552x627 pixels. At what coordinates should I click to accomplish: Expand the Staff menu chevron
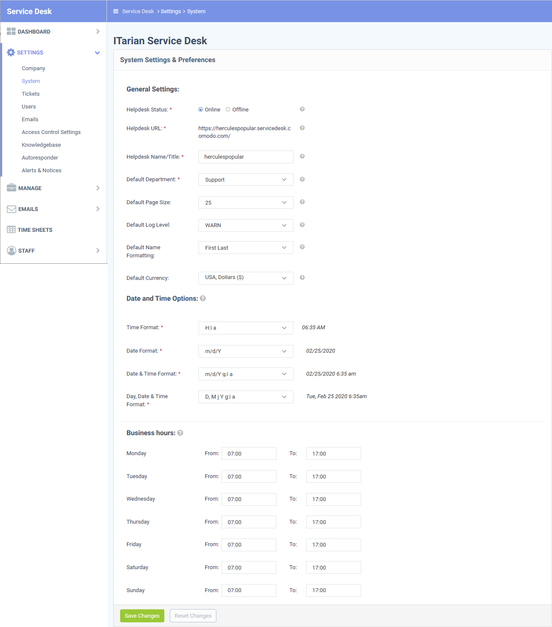click(98, 251)
